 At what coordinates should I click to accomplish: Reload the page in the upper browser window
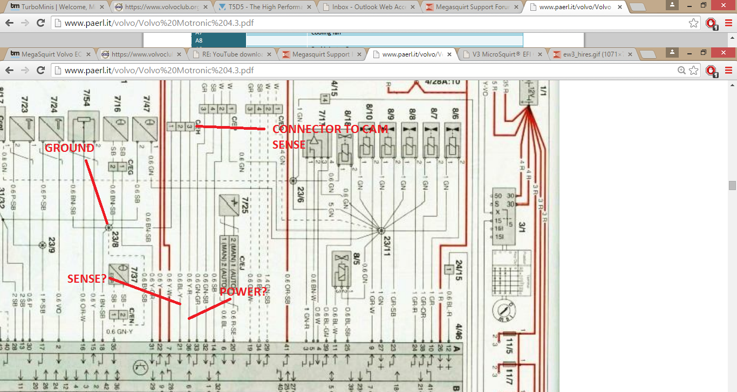pos(40,23)
